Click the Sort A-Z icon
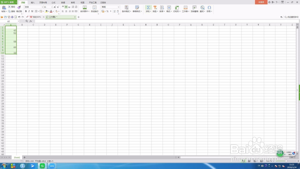Image resolution: width=300 pixels, height=169 pixels. click(162, 8)
